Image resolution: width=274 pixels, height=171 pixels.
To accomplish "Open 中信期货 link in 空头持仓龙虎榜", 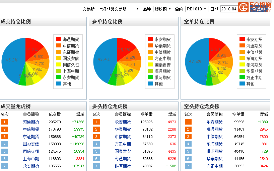I will (x=214, y=137).
